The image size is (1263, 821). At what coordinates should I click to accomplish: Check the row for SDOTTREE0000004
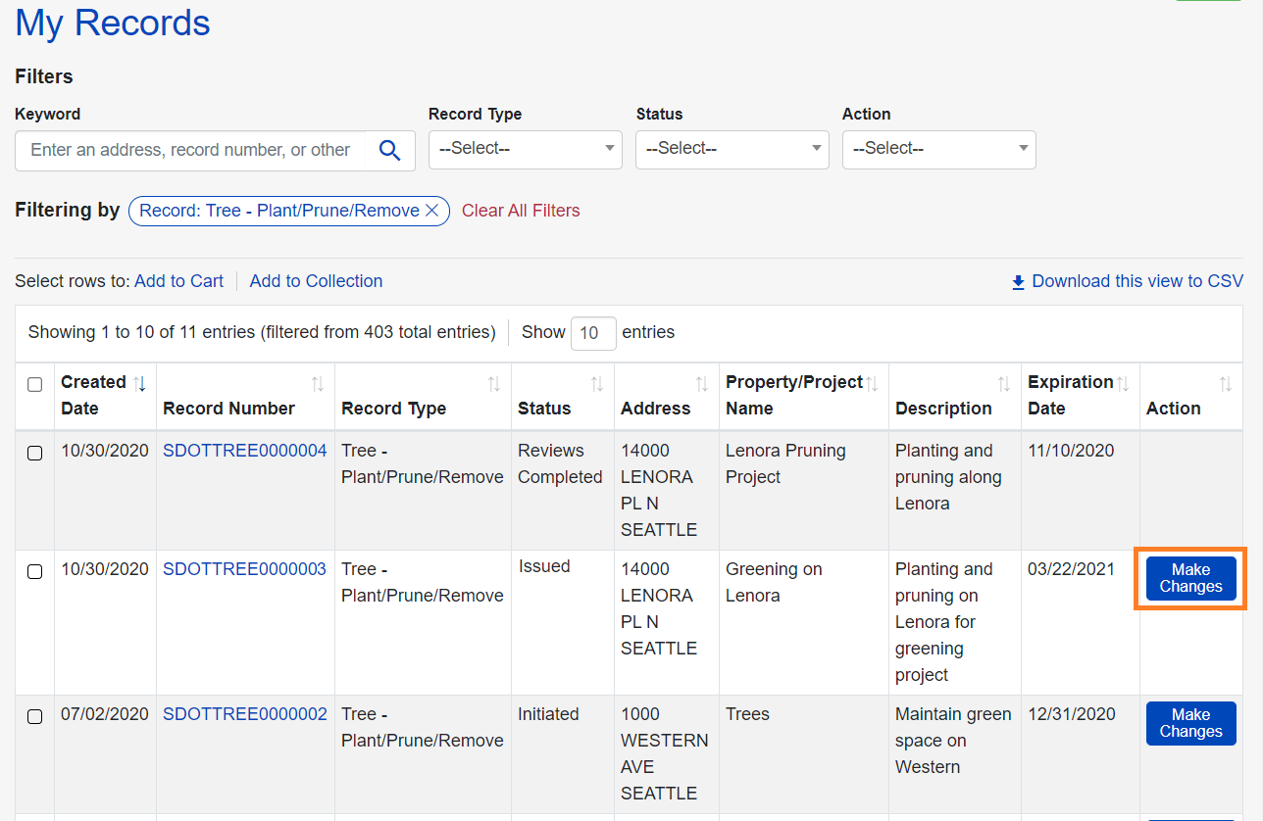(35, 453)
